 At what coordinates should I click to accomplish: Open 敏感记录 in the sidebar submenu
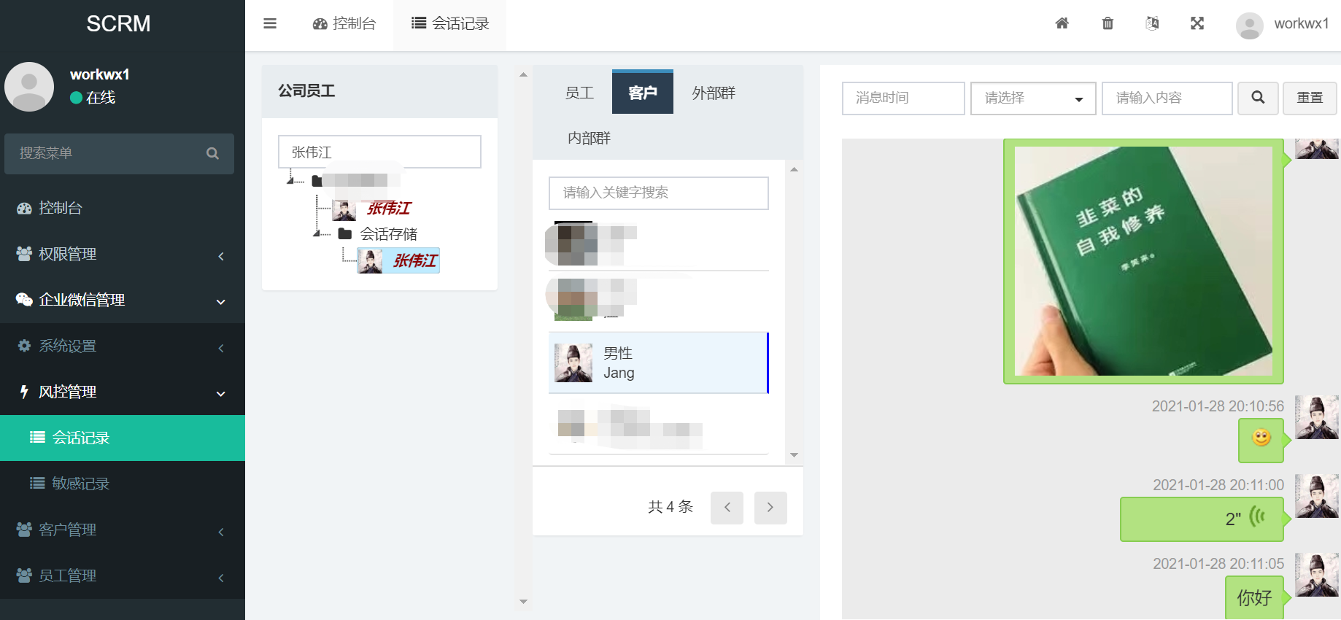(x=123, y=484)
